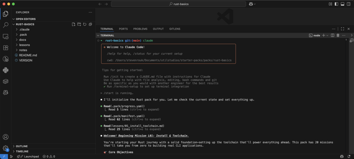Go back using the navigation arrow

100,4
